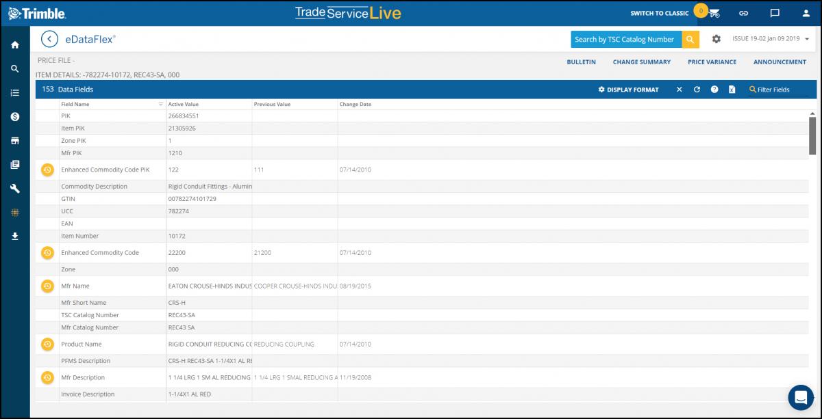Select the Mfr PIK value 1210
This screenshot has width=822, height=419.
[175, 153]
